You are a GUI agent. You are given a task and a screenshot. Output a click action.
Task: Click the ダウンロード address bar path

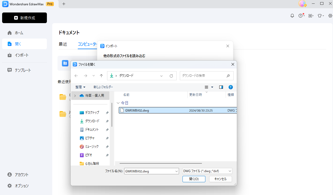126,76
